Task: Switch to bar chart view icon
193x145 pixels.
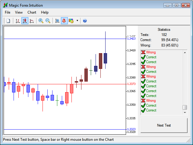Action: pos(18,21)
